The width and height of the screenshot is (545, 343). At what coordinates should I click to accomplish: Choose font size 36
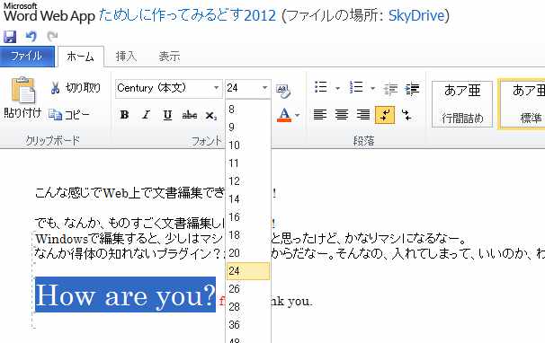tap(248, 325)
